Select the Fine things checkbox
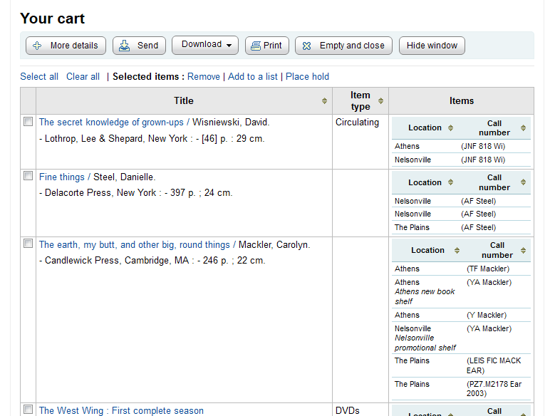This screenshot has height=416, width=555. [x=28, y=176]
